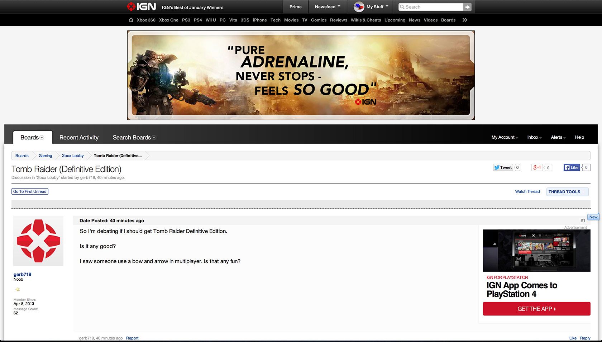Viewport: 602px width, 342px height.
Task: Select PS4 in the nav bar
Action: pos(198,20)
